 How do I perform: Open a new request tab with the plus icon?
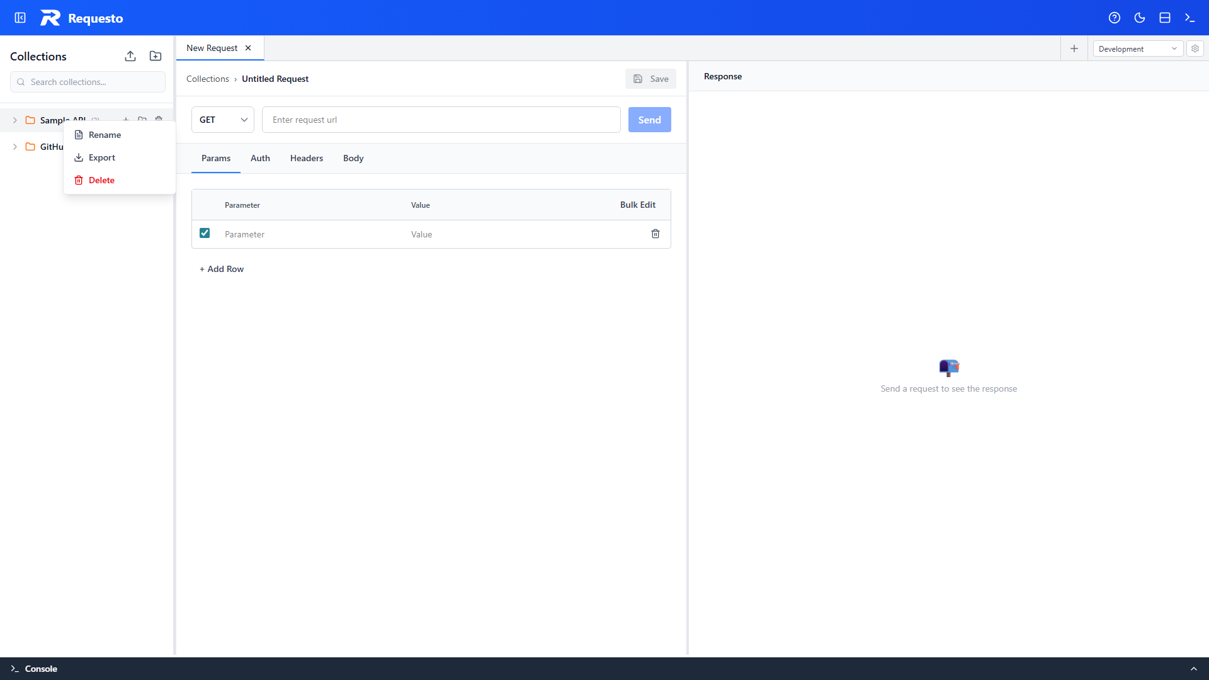(1074, 48)
